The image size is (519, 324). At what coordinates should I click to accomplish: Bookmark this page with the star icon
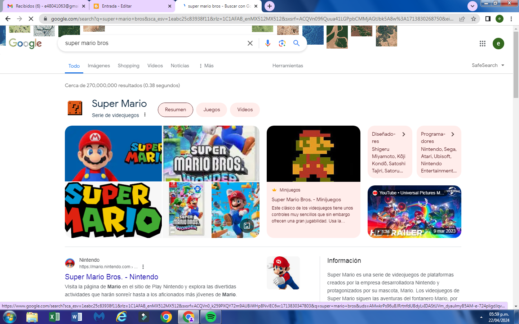pos(474,19)
